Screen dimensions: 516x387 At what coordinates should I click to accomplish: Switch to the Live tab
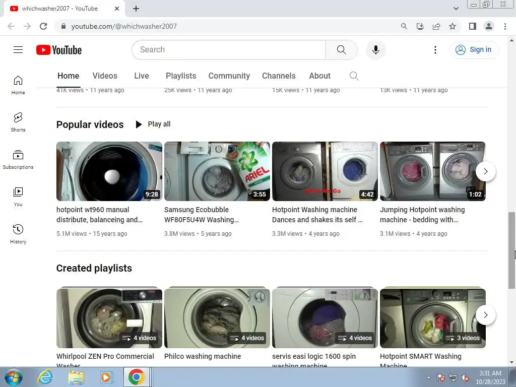[x=142, y=76]
